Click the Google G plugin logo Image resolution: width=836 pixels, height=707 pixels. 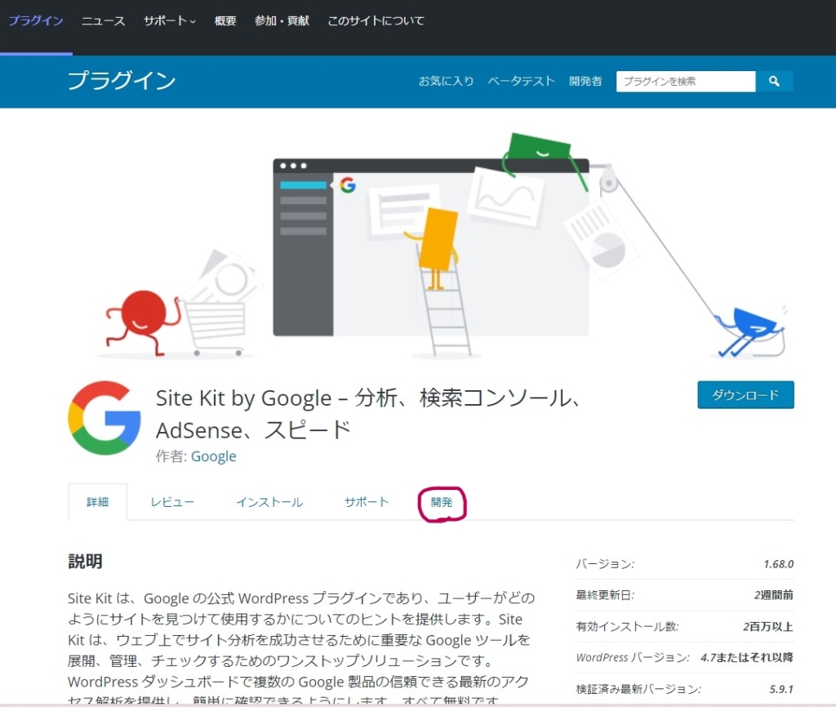[x=104, y=418]
